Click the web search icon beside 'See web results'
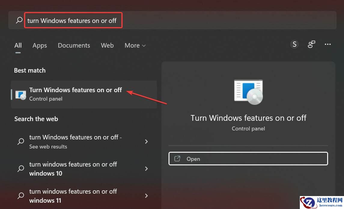The image size is (344, 209). coord(20,142)
